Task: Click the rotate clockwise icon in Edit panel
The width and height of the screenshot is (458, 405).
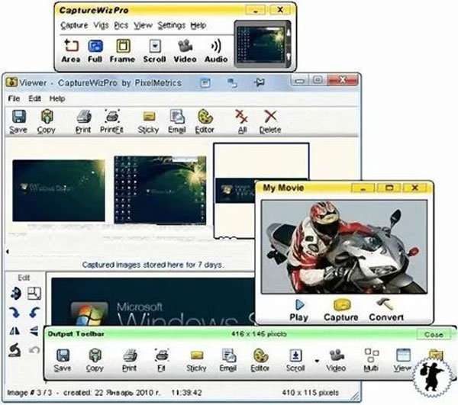Action: (x=15, y=313)
